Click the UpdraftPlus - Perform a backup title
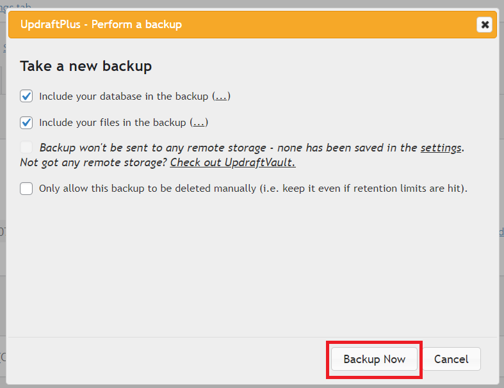 click(101, 25)
